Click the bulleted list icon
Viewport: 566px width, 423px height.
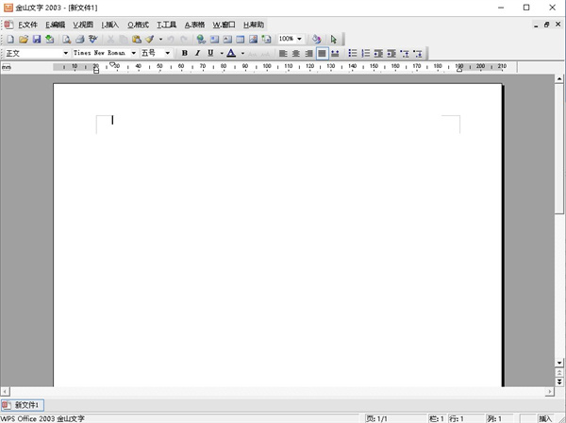353,53
